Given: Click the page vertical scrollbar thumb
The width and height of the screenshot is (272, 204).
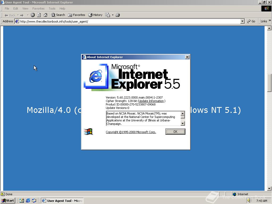Looking at the screenshot, I should 269,83.
